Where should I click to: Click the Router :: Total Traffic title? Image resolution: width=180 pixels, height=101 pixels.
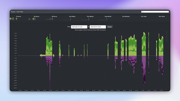17,12
